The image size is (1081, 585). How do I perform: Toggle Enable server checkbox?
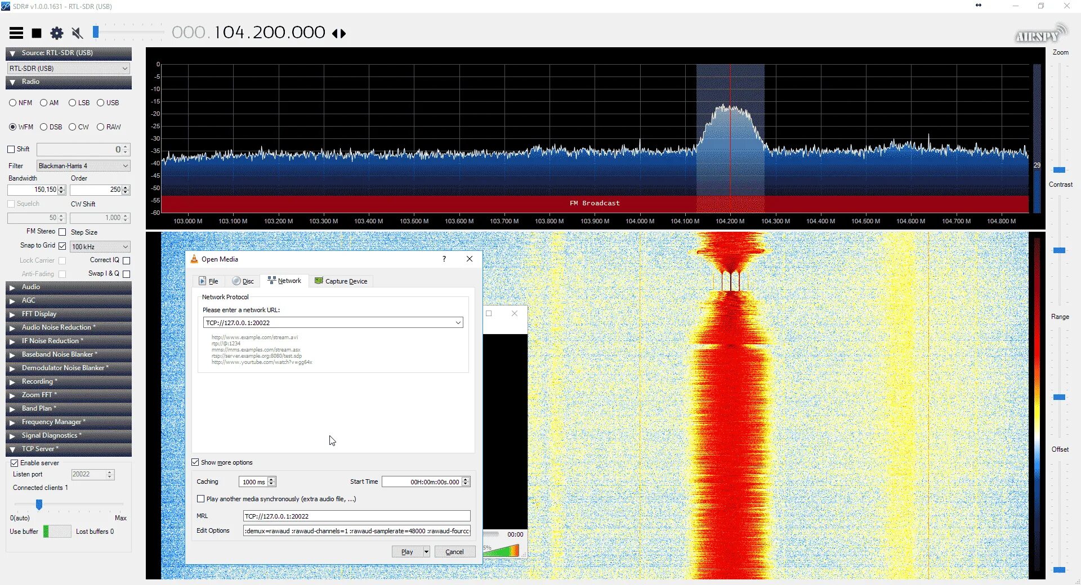coord(15,463)
